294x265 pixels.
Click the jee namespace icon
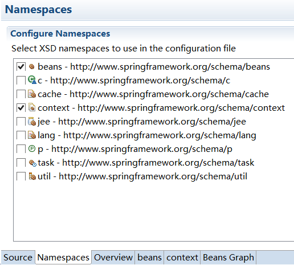pos(32,121)
